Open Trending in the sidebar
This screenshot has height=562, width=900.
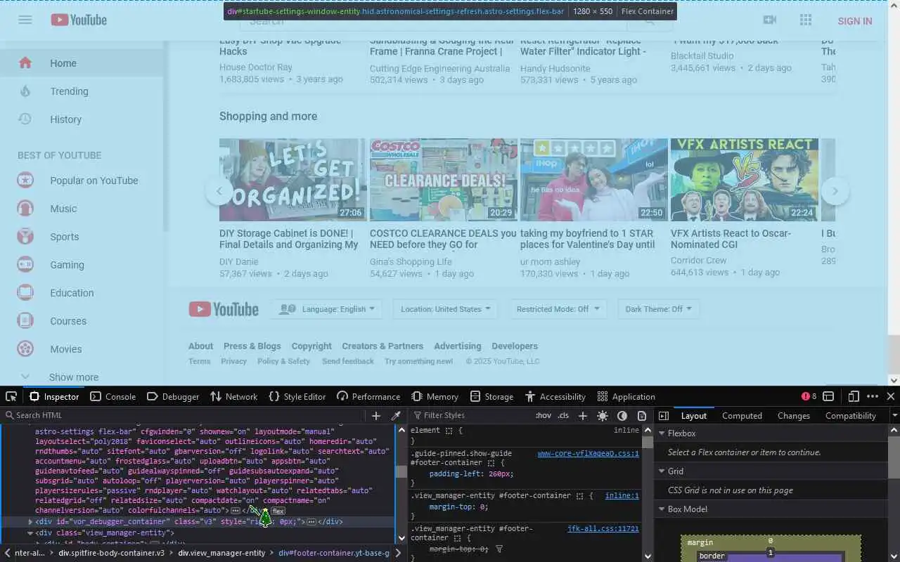[82, 91]
